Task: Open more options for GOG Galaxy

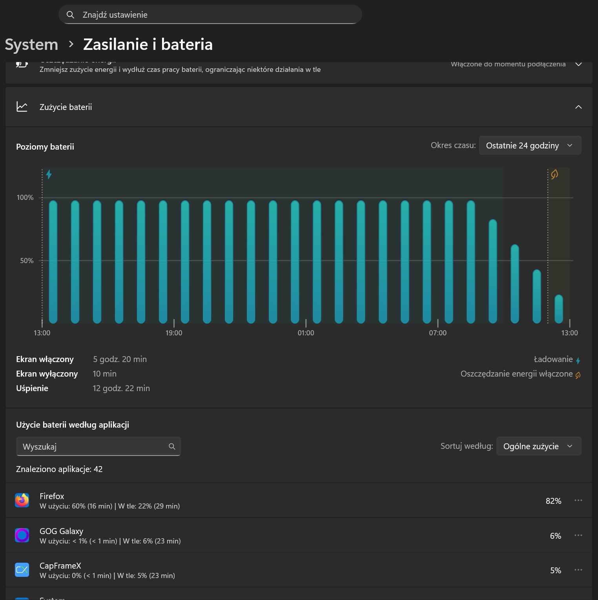Action: coord(578,535)
